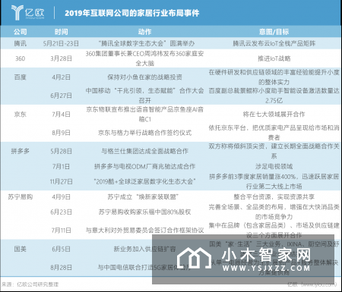Viewport: 342px width, 292px height.
Task: Click the 百度副总裁景鲲 goal cell
Action: [x=274, y=96]
